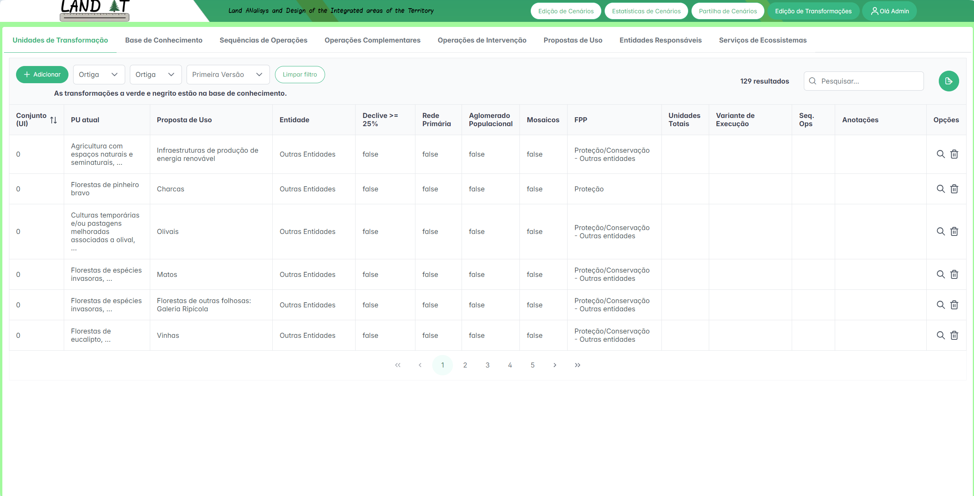This screenshot has height=496, width=974.
Task: Go to page 4
Action: coord(510,365)
